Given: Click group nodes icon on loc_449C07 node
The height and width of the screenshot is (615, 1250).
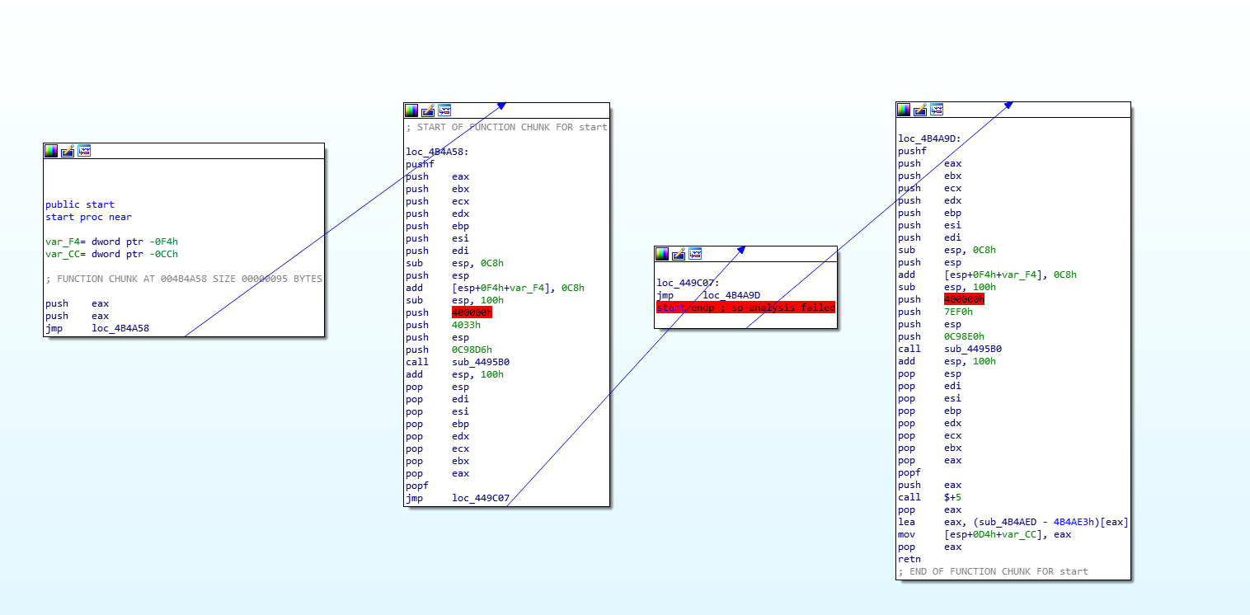Looking at the screenshot, I should pyautogui.click(x=695, y=254).
